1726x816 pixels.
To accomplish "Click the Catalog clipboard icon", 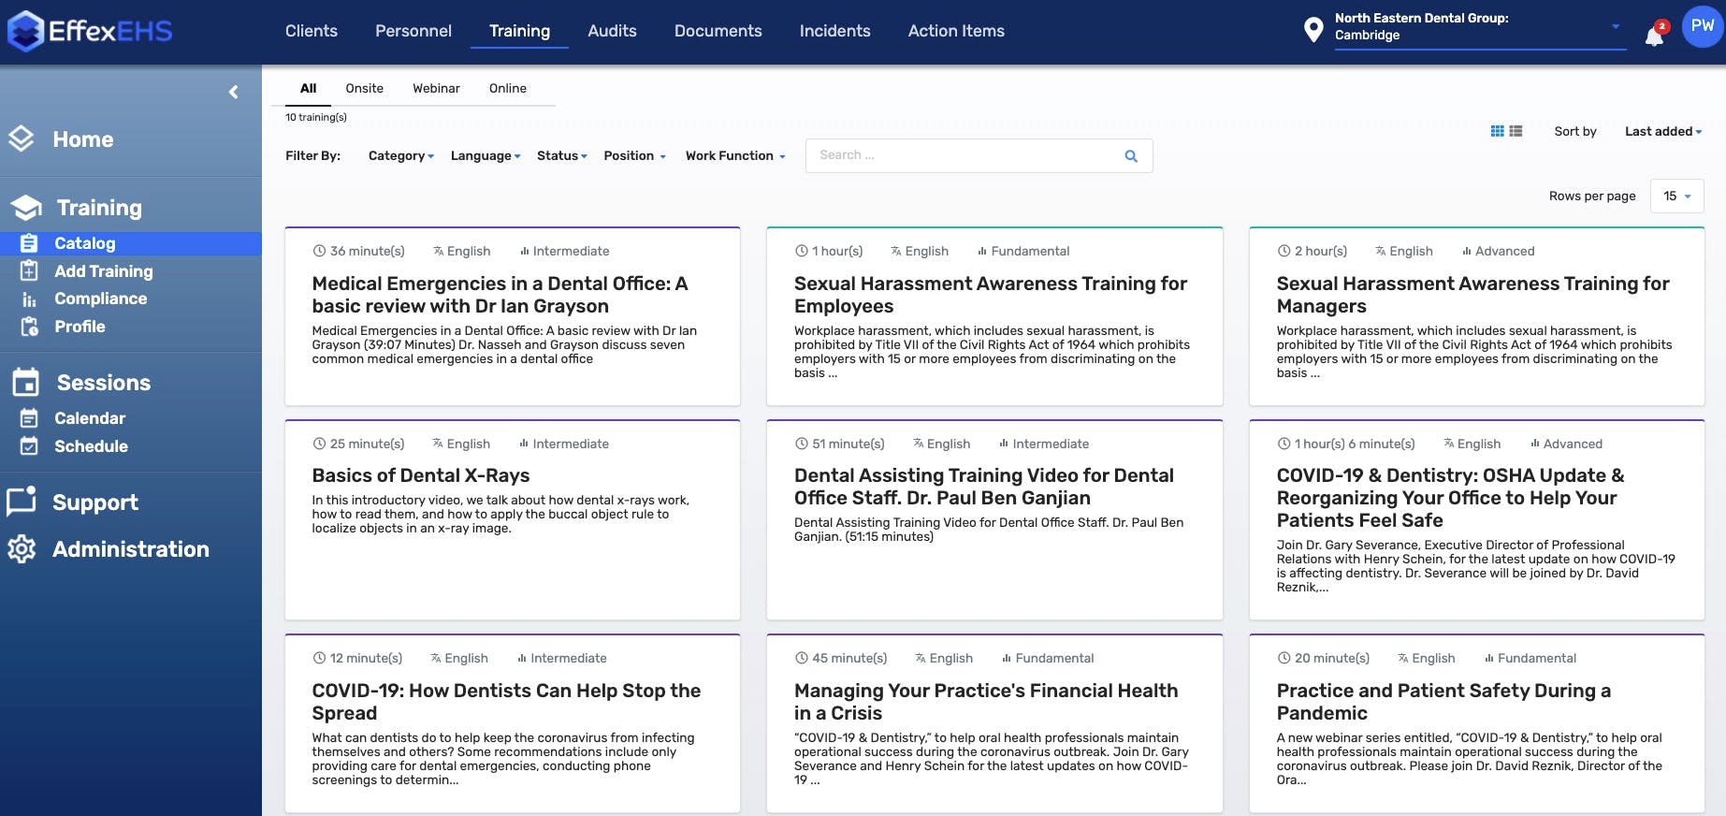I will pyautogui.click(x=29, y=243).
